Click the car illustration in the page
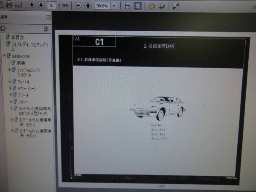The image size is (256, 192). [158, 108]
